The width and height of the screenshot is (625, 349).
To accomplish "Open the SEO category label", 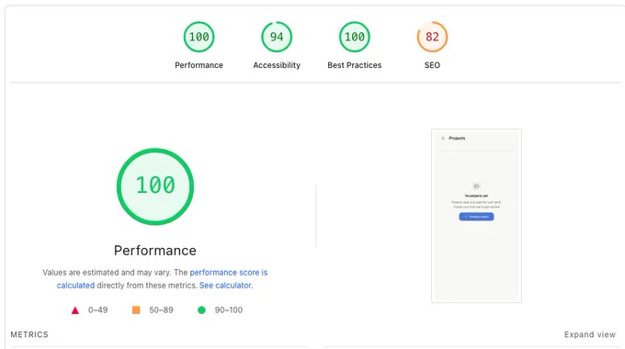I will coord(432,65).
